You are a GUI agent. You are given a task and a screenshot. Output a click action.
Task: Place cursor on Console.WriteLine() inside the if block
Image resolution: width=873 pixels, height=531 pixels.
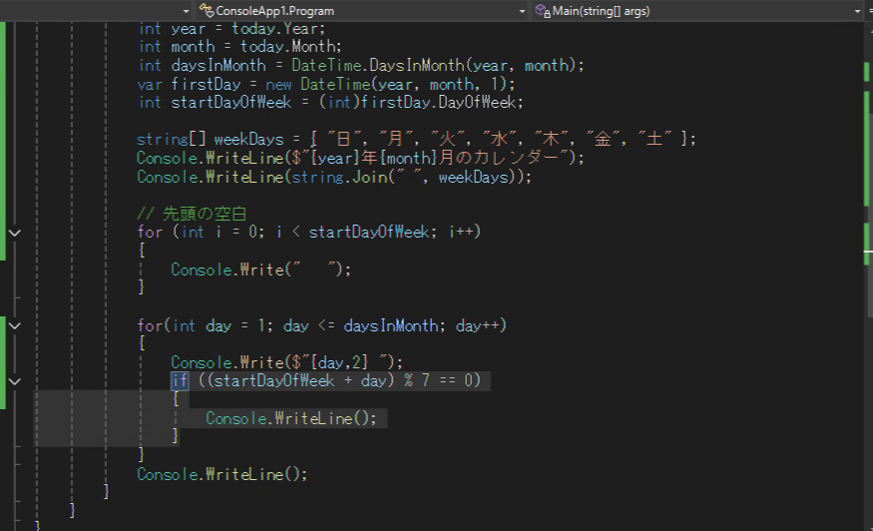(x=290, y=419)
